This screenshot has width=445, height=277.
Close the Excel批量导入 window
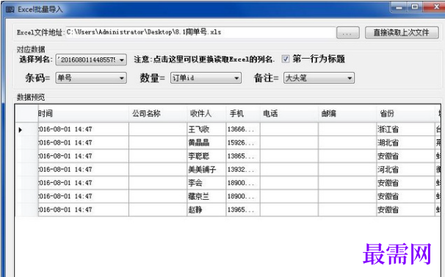(x=435, y=7)
